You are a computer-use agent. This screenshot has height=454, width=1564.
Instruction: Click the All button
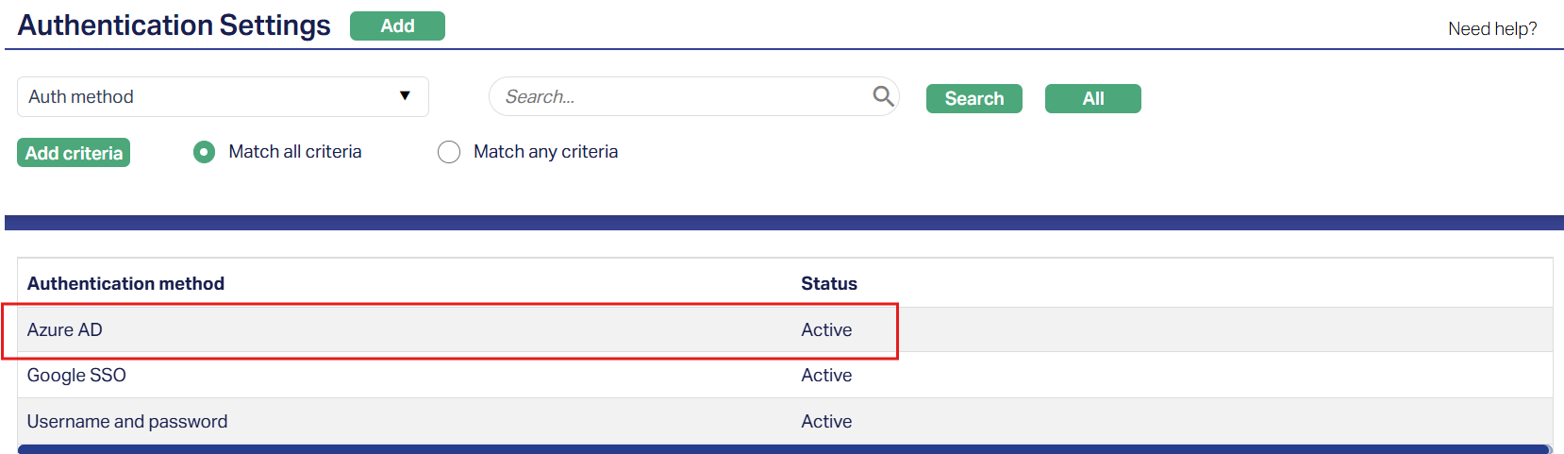(1092, 99)
